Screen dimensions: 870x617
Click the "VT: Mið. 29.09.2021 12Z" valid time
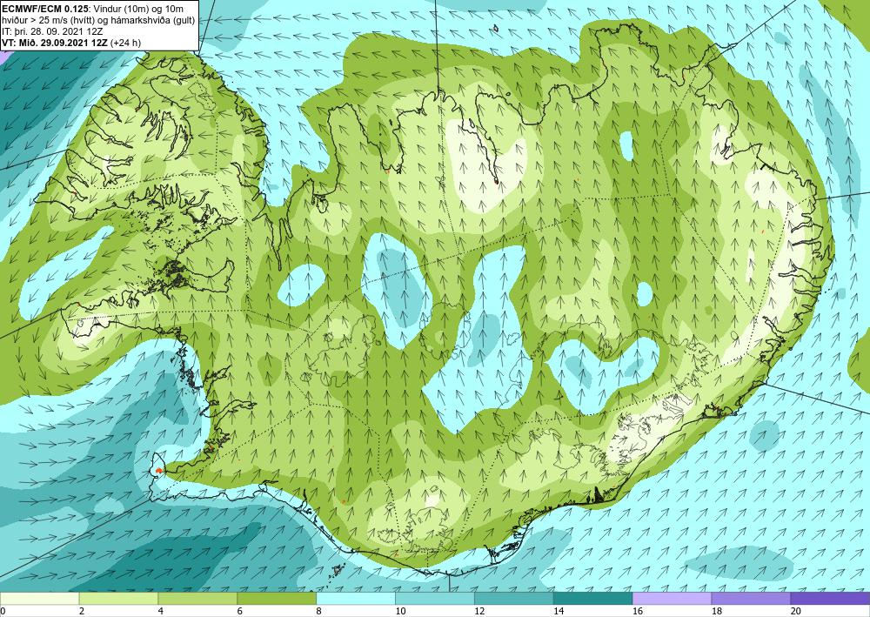pos(55,43)
